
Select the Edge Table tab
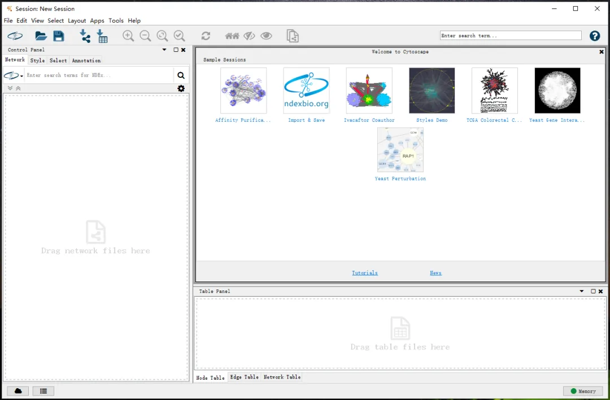pyautogui.click(x=245, y=377)
